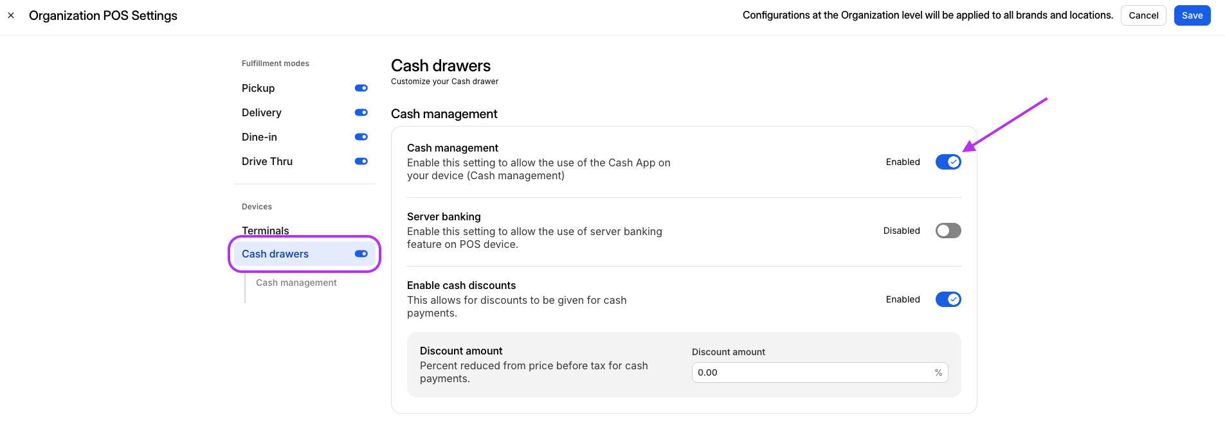Jump to Cash management sub-section link
Viewport: 1225px width, 438px height.
click(x=296, y=283)
